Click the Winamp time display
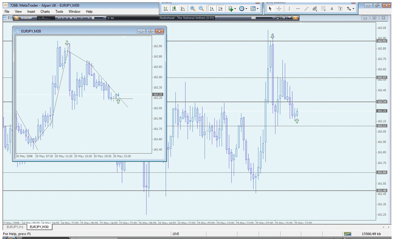 111,18
